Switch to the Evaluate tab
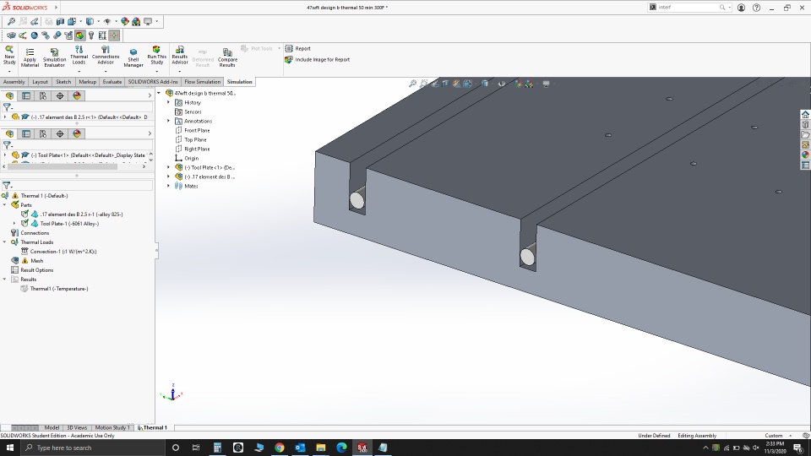The height and width of the screenshot is (456, 811). coord(112,82)
